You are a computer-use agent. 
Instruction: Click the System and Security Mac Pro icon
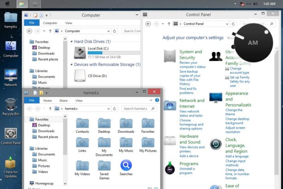coord(170,56)
